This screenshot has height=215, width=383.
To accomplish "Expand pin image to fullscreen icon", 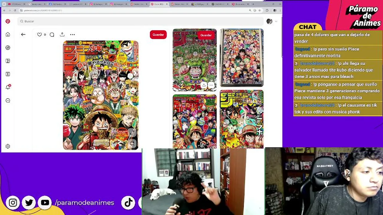I will (x=132, y=133).
